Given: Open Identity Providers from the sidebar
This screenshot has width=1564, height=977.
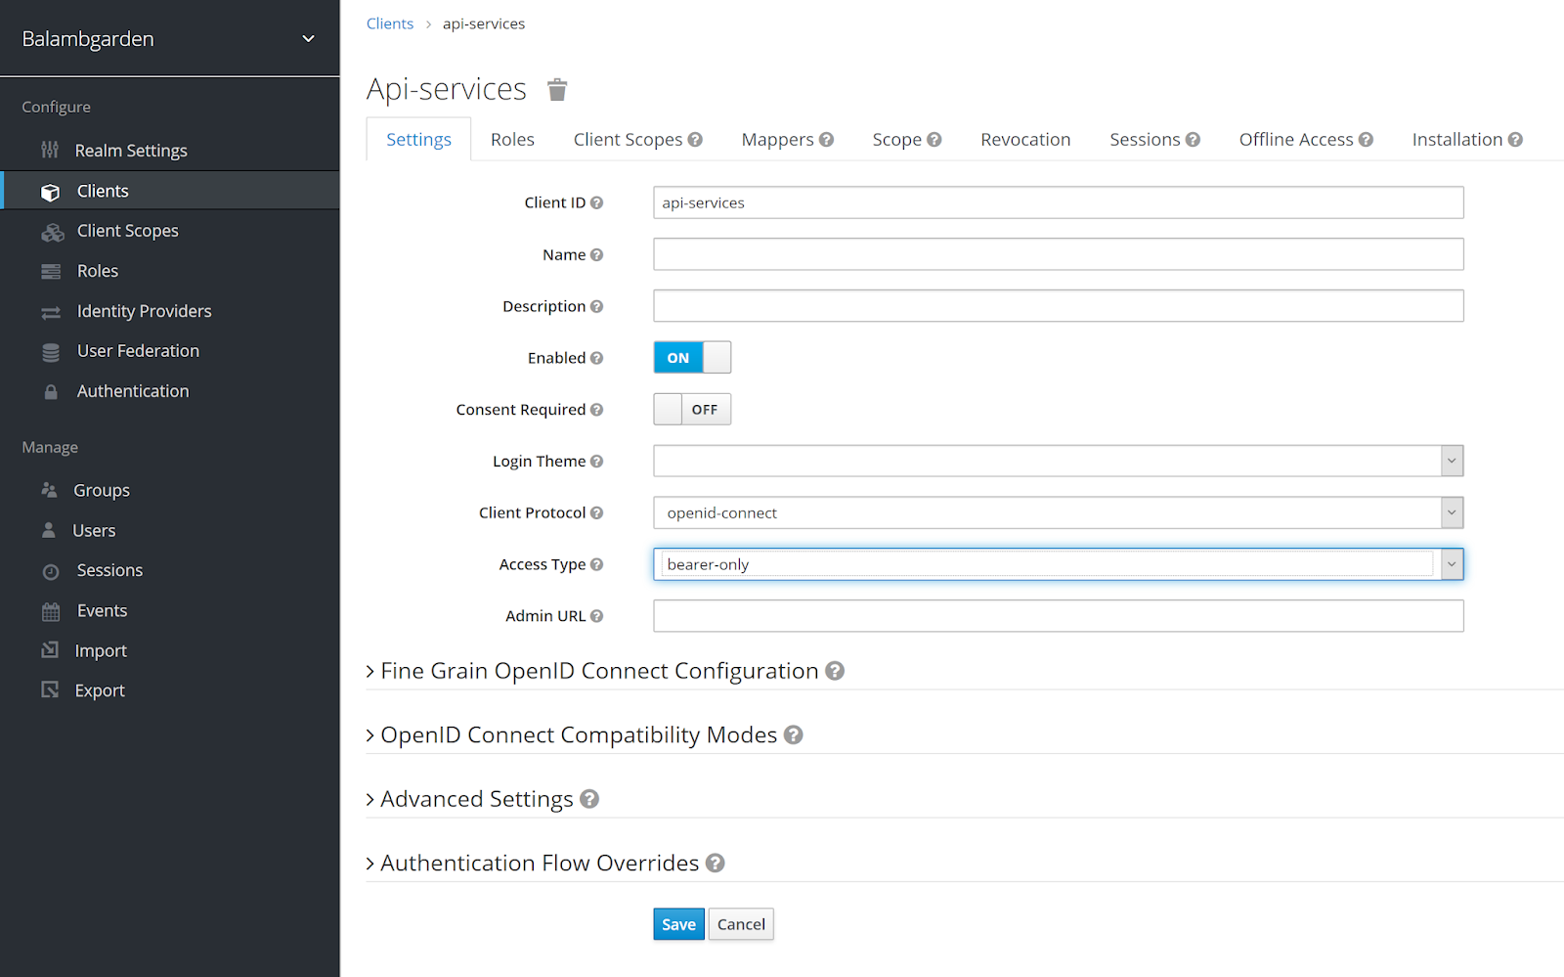Looking at the screenshot, I should click(x=144, y=310).
